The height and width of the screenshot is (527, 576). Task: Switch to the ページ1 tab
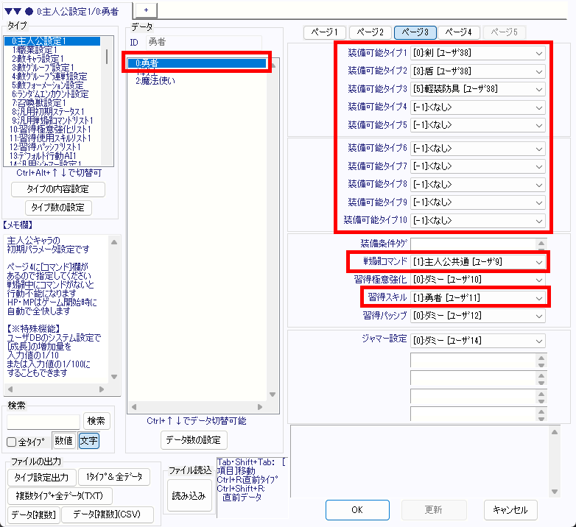click(x=325, y=32)
